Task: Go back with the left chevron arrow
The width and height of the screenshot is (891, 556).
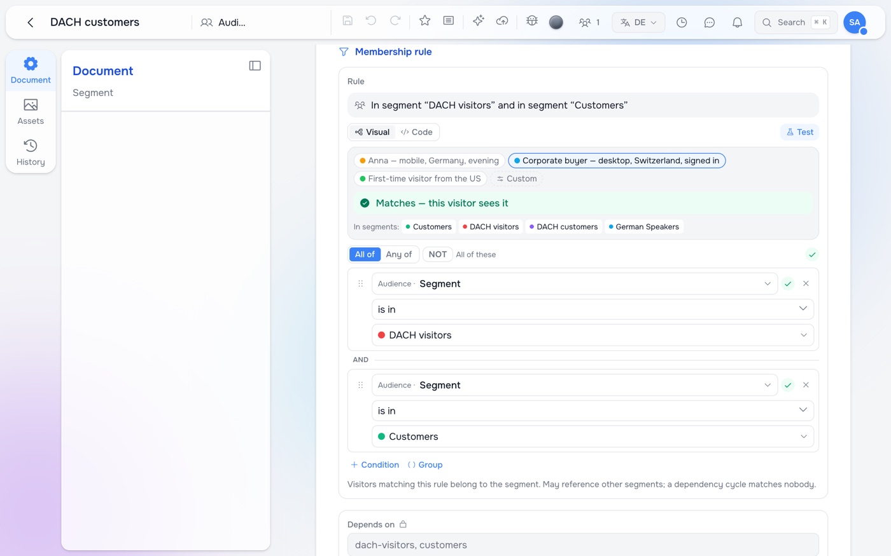Action: tap(30, 22)
